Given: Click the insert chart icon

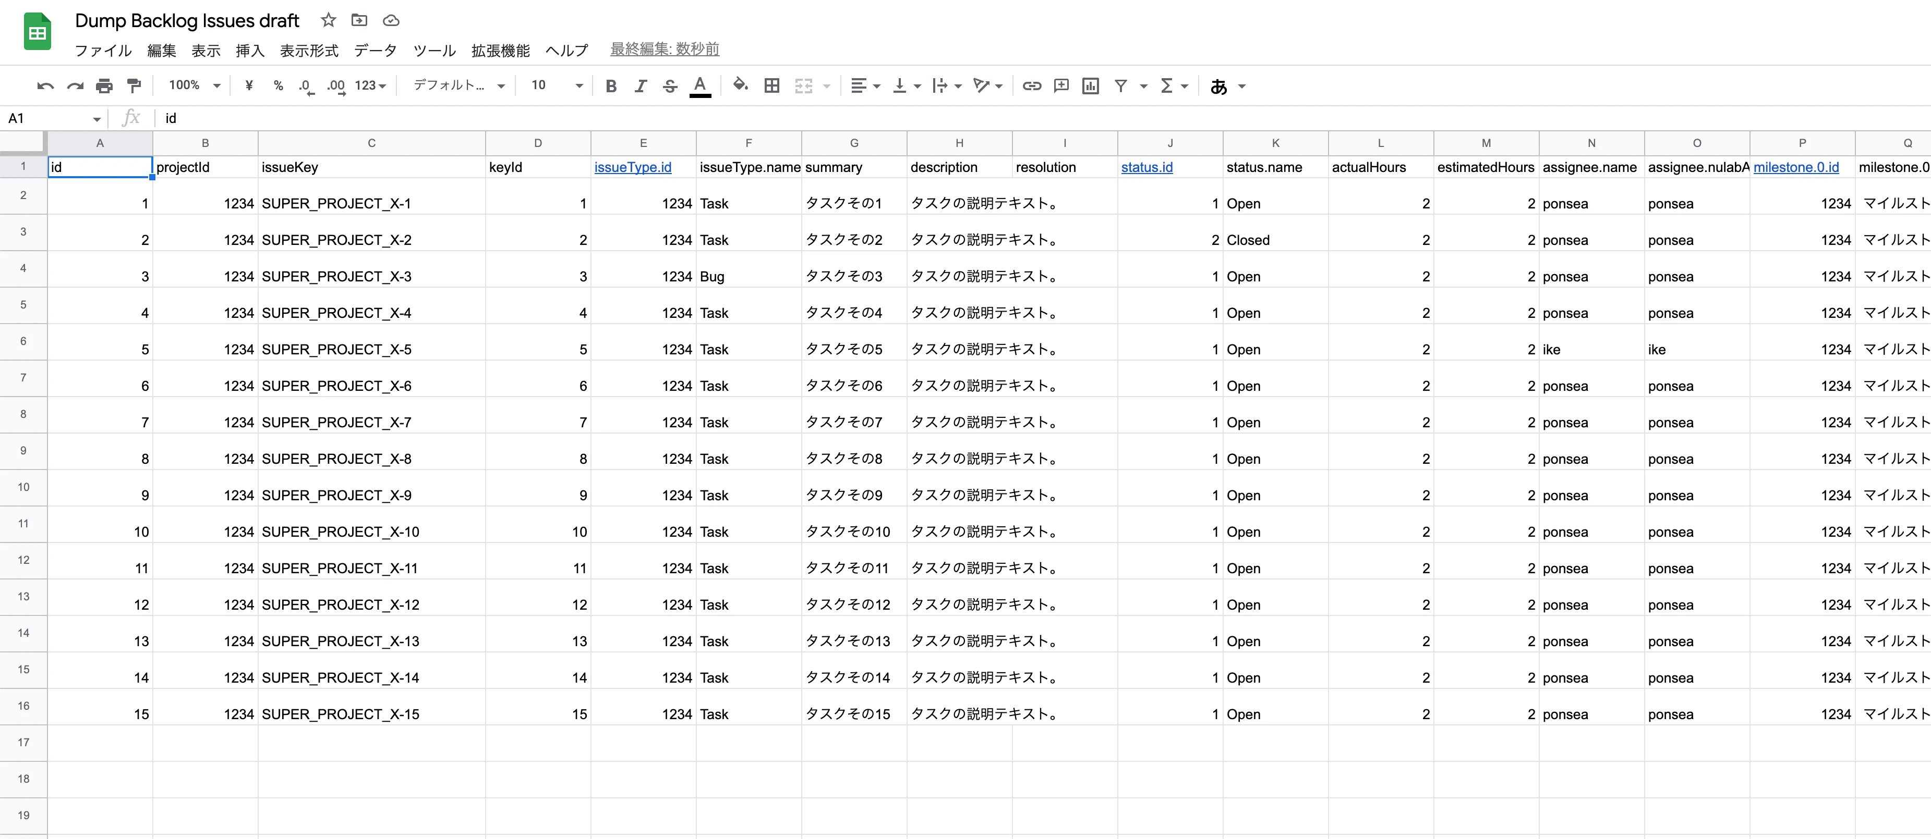Looking at the screenshot, I should (x=1091, y=86).
